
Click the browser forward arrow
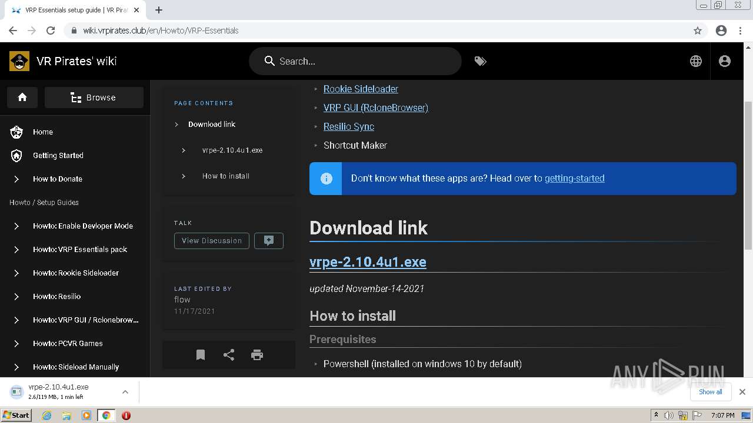pos(32,31)
